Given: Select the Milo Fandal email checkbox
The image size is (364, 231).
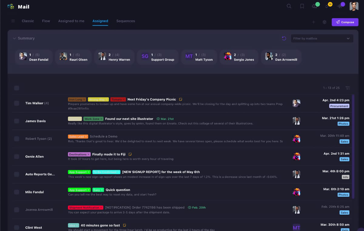Looking at the screenshot, I should click(x=17, y=192).
